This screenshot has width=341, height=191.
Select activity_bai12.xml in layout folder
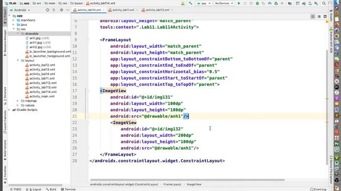40,65
